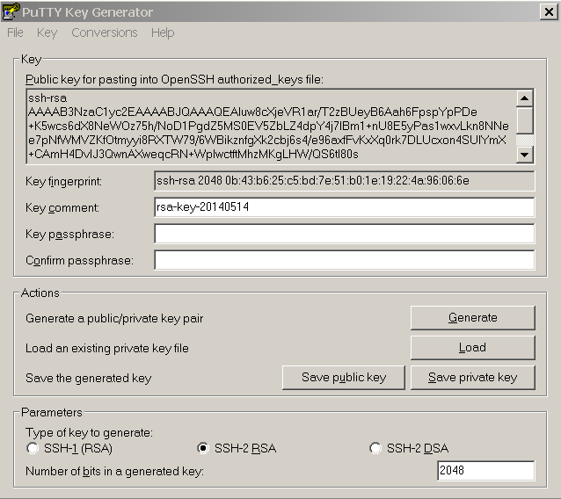Click the PuTTY Key Generator title icon
The height and width of the screenshot is (499, 561).
pos(10,11)
